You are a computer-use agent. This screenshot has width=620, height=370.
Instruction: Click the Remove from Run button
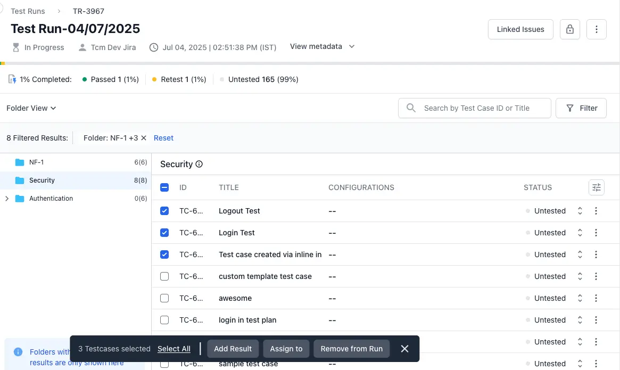351,349
